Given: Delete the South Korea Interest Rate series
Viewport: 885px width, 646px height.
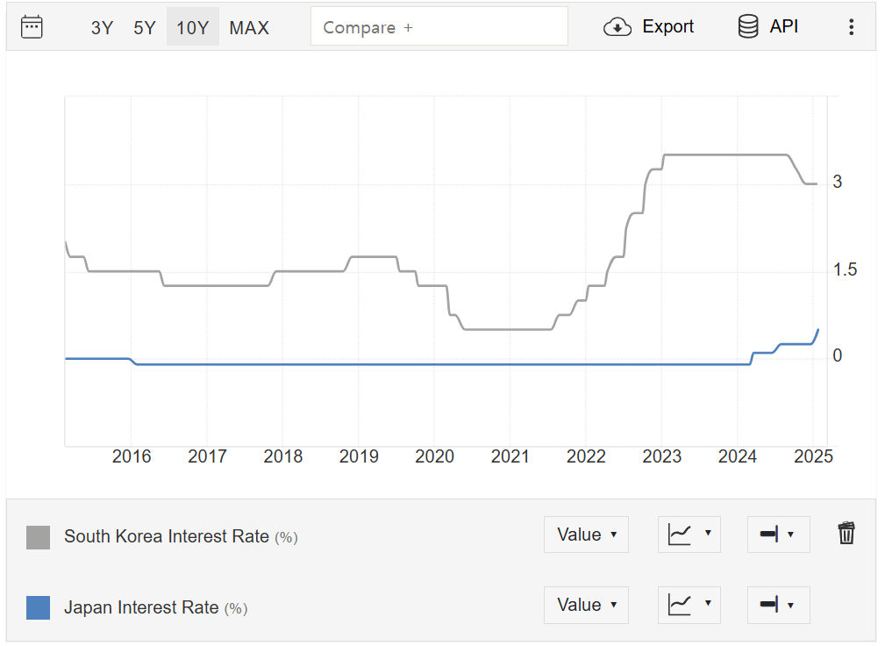Looking at the screenshot, I should [x=846, y=533].
